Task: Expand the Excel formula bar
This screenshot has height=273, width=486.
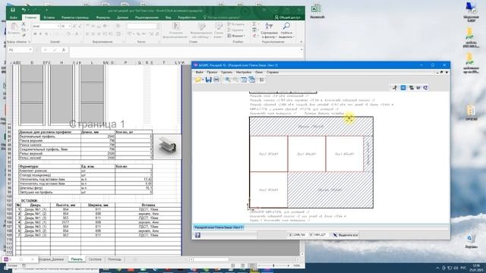Action: coord(301,49)
